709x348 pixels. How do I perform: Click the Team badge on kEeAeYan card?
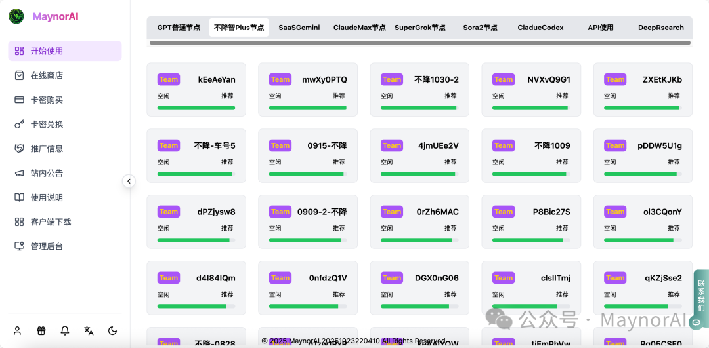click(169, 79)
